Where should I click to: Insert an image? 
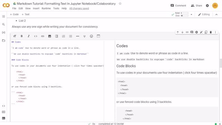[50, 36]
